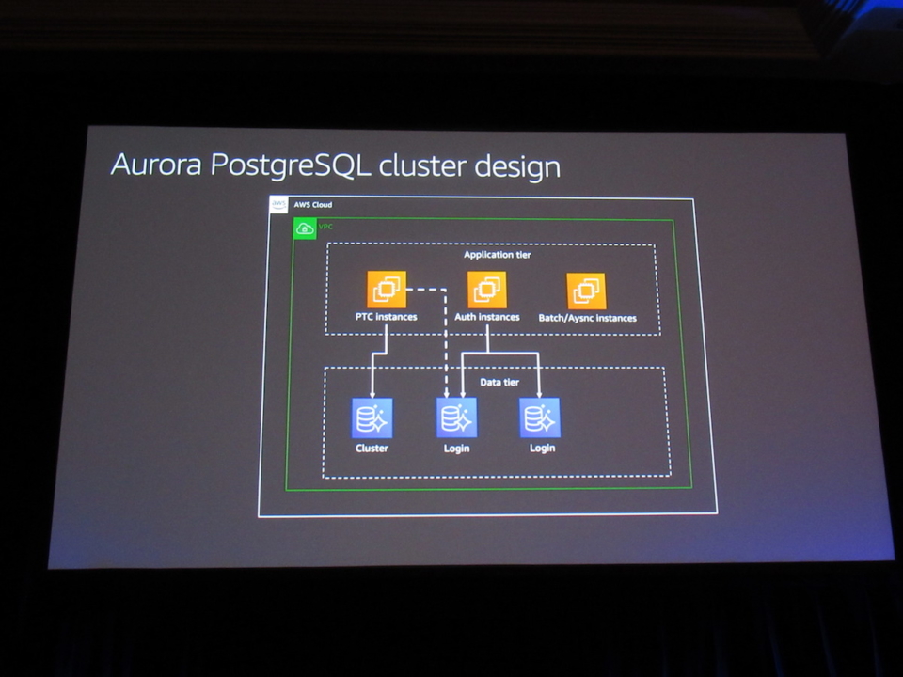
Task: Click the PTC instances label
Action: point(386,317)
